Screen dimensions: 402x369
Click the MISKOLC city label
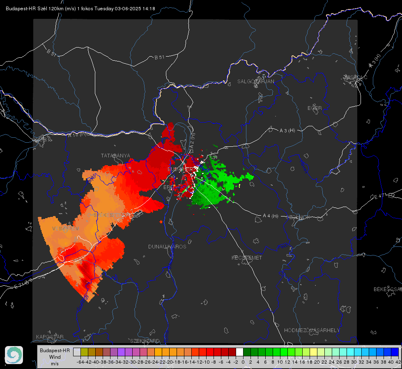tap(356, 77)
